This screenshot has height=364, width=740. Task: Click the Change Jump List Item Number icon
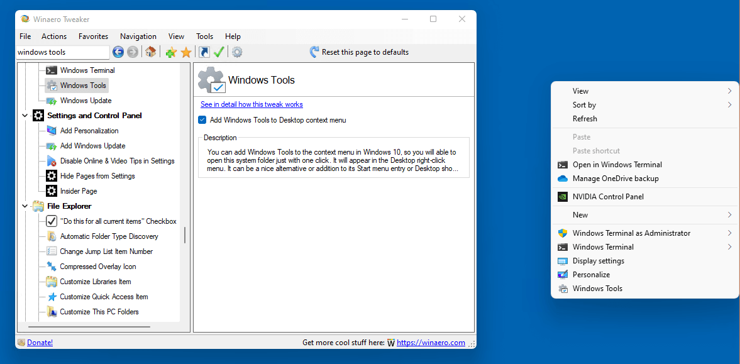pyautogui.click(x=52, y=251)
